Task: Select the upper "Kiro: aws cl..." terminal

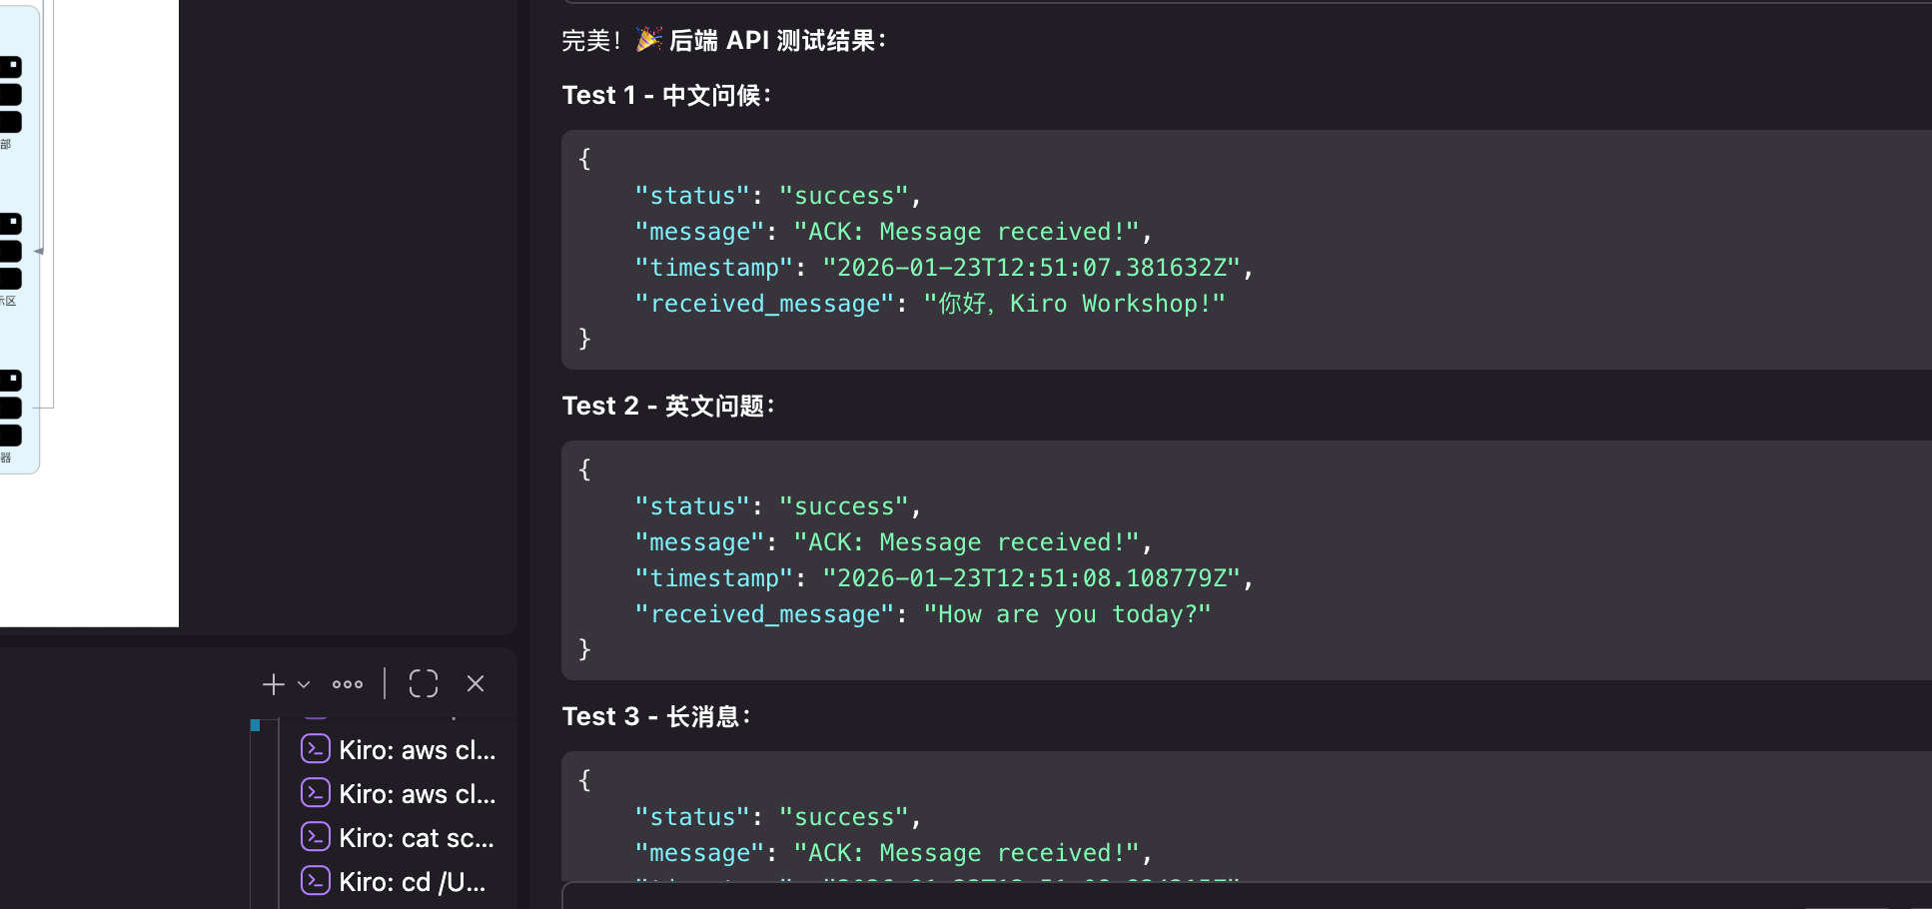Action: pos(416,750)
